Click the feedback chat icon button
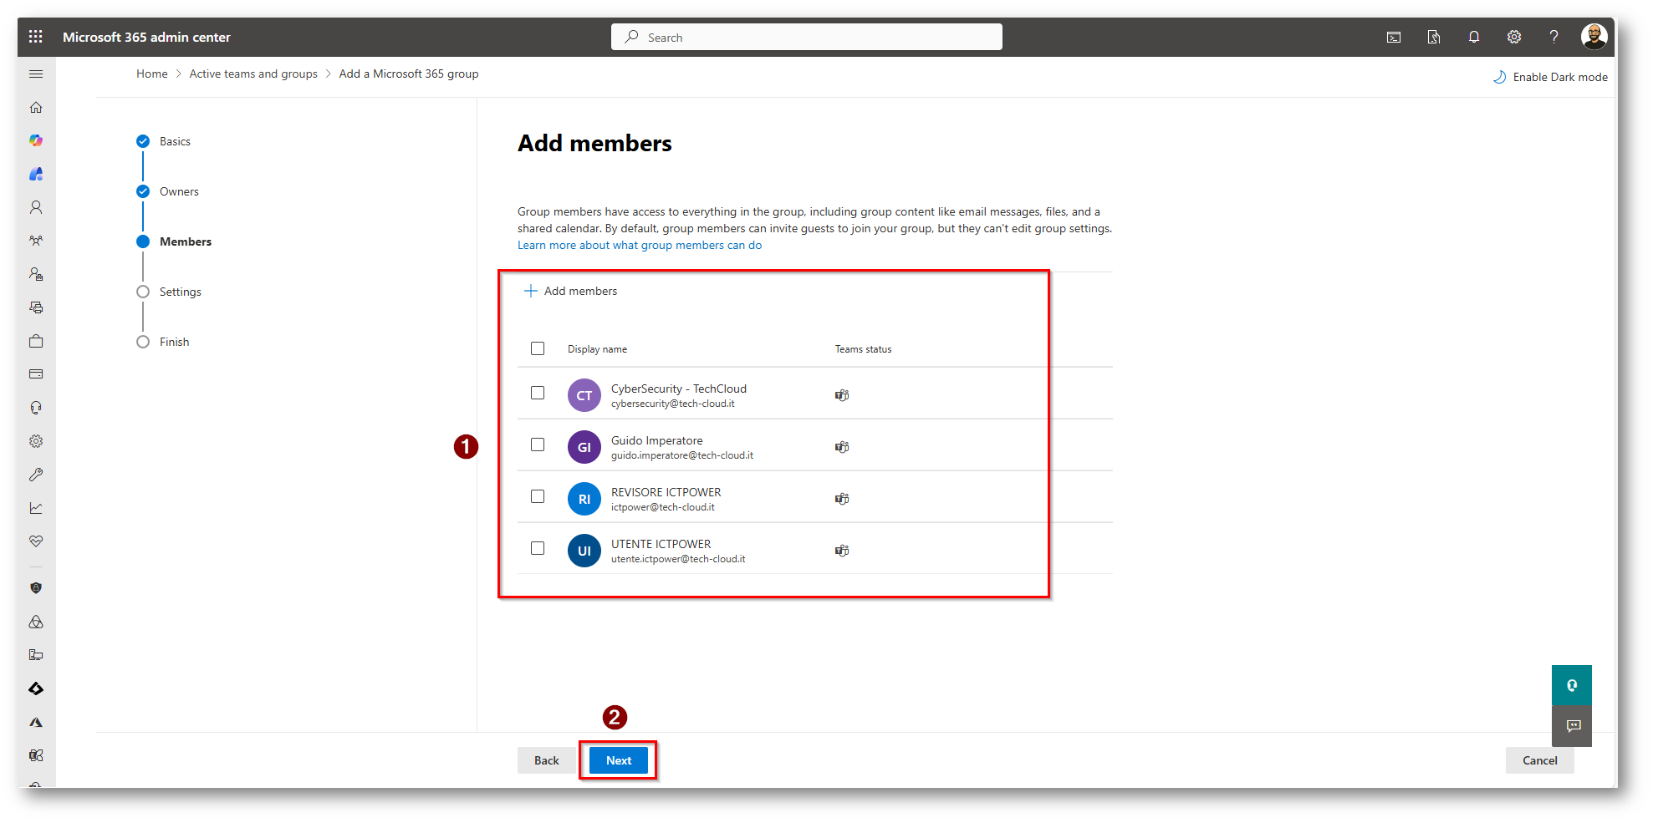Image resolution: width=1653 pixels, height=823 pixels. (x=1572, y=725)
